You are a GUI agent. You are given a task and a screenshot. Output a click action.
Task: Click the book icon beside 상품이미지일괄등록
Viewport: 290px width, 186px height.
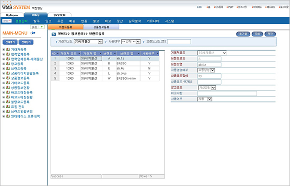(x=8, y=73)
